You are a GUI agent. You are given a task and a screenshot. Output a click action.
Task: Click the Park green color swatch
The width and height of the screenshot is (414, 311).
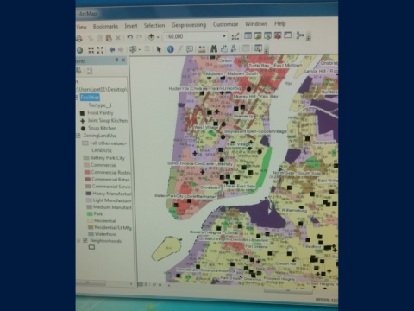click(90, 214)
